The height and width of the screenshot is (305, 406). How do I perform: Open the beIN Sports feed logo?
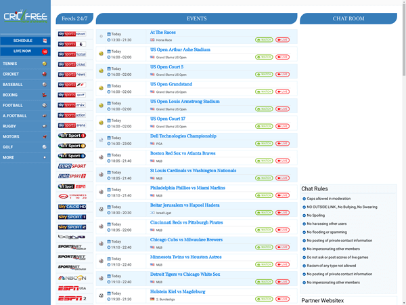[x=72, y=237]
